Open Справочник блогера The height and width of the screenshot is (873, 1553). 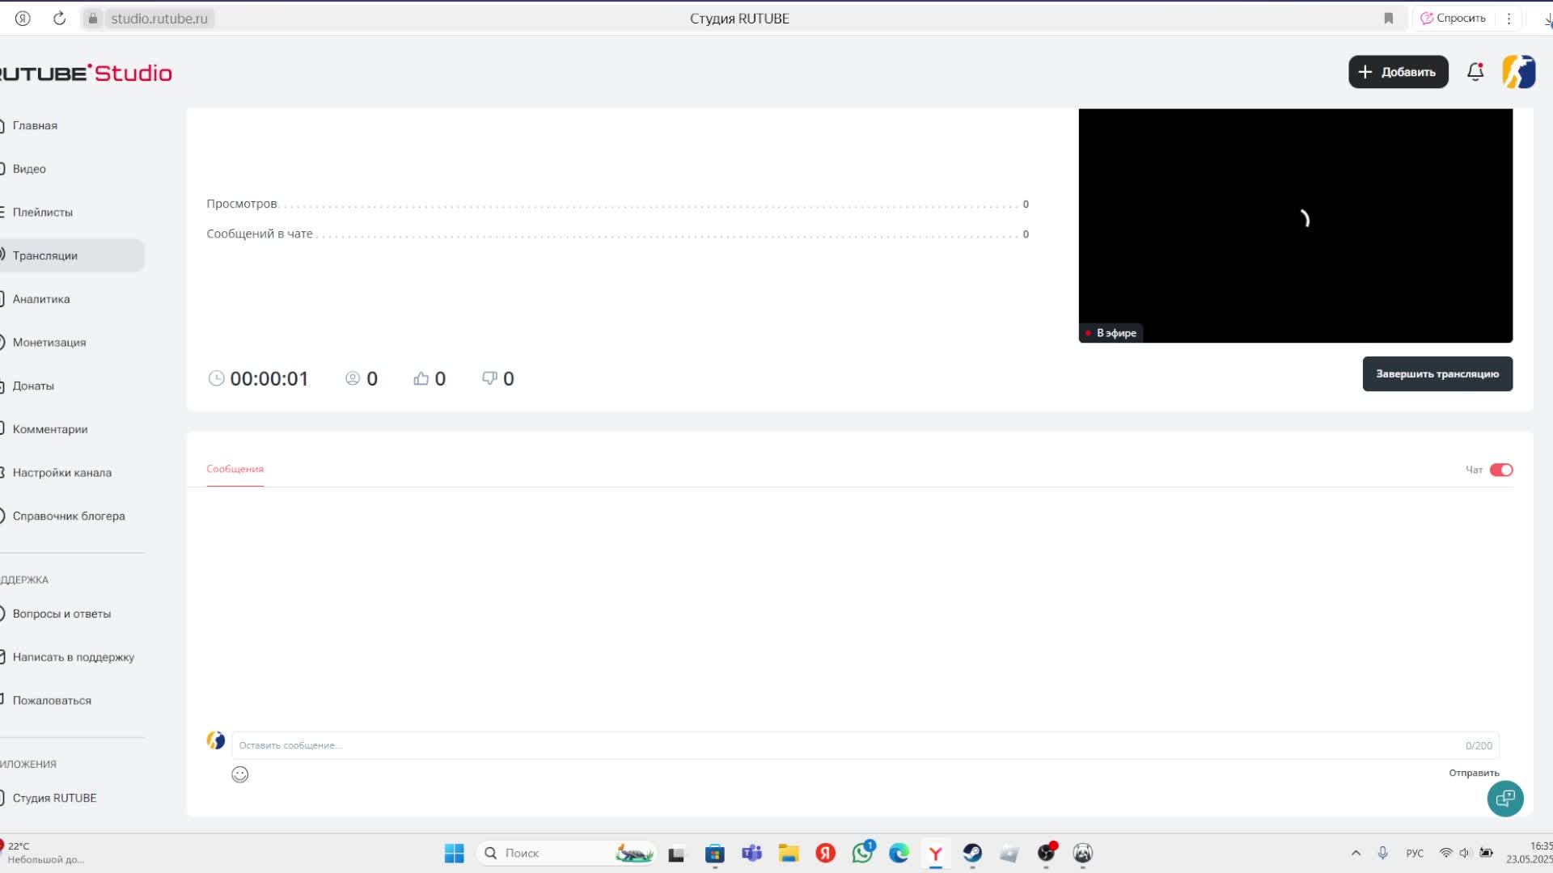(69, 516)
